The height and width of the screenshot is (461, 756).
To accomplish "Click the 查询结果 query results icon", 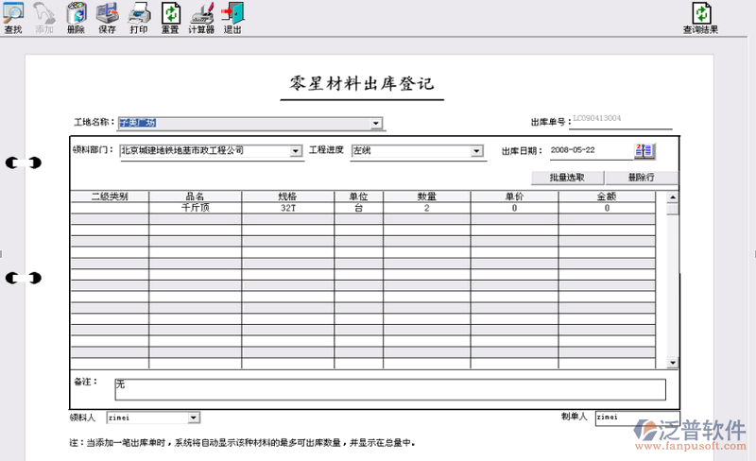I will 700,15.
